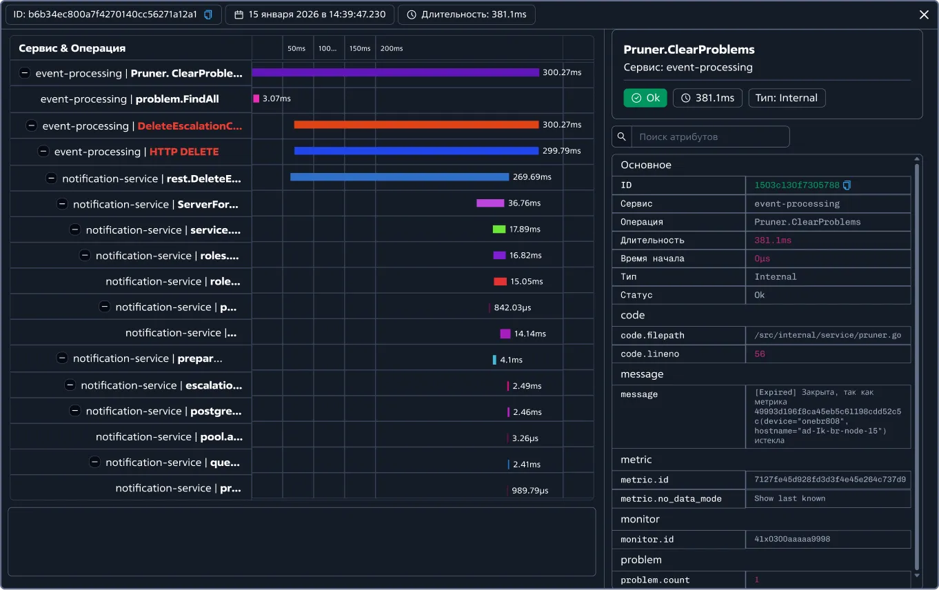
Task: Click the calendar icon beside trace date
Action: (239, 14)
